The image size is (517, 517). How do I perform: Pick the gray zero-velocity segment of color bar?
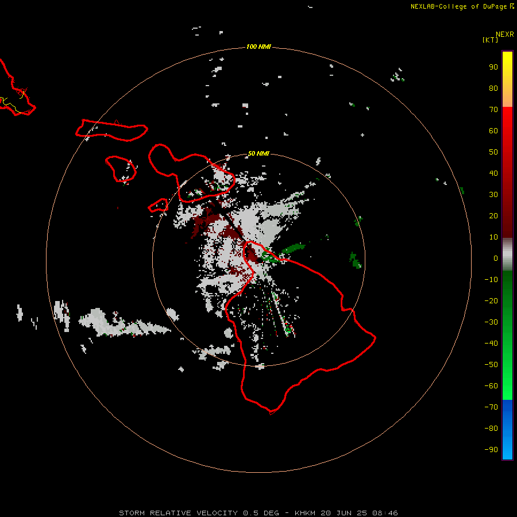click(507, 254)
